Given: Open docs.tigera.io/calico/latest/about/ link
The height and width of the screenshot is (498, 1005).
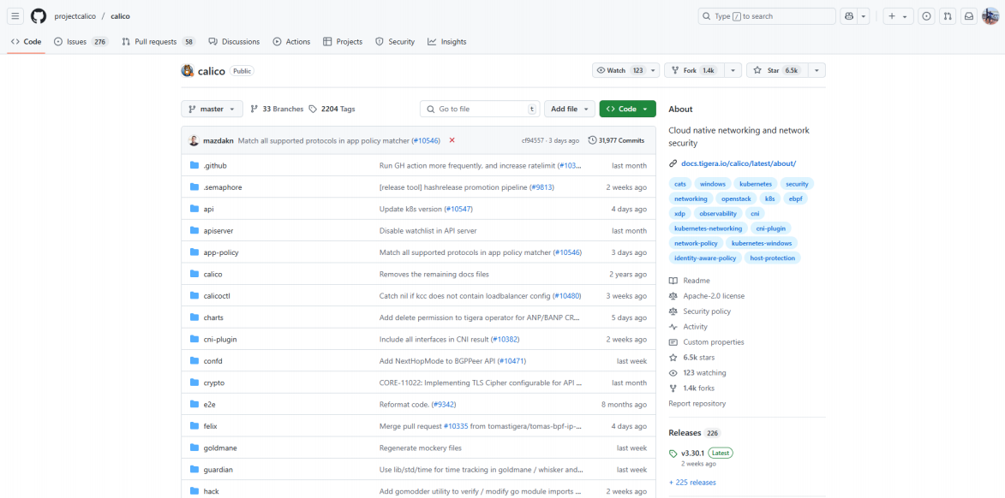Looking at the screenshot, I should point(739,163).
